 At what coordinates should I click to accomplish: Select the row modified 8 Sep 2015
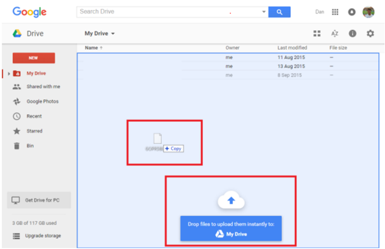[228, 75]
